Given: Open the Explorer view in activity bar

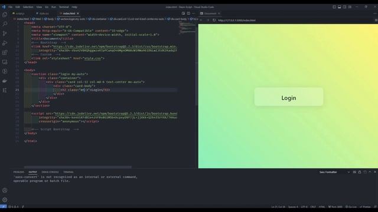Looking at the screenshot, I should point(5,15).
